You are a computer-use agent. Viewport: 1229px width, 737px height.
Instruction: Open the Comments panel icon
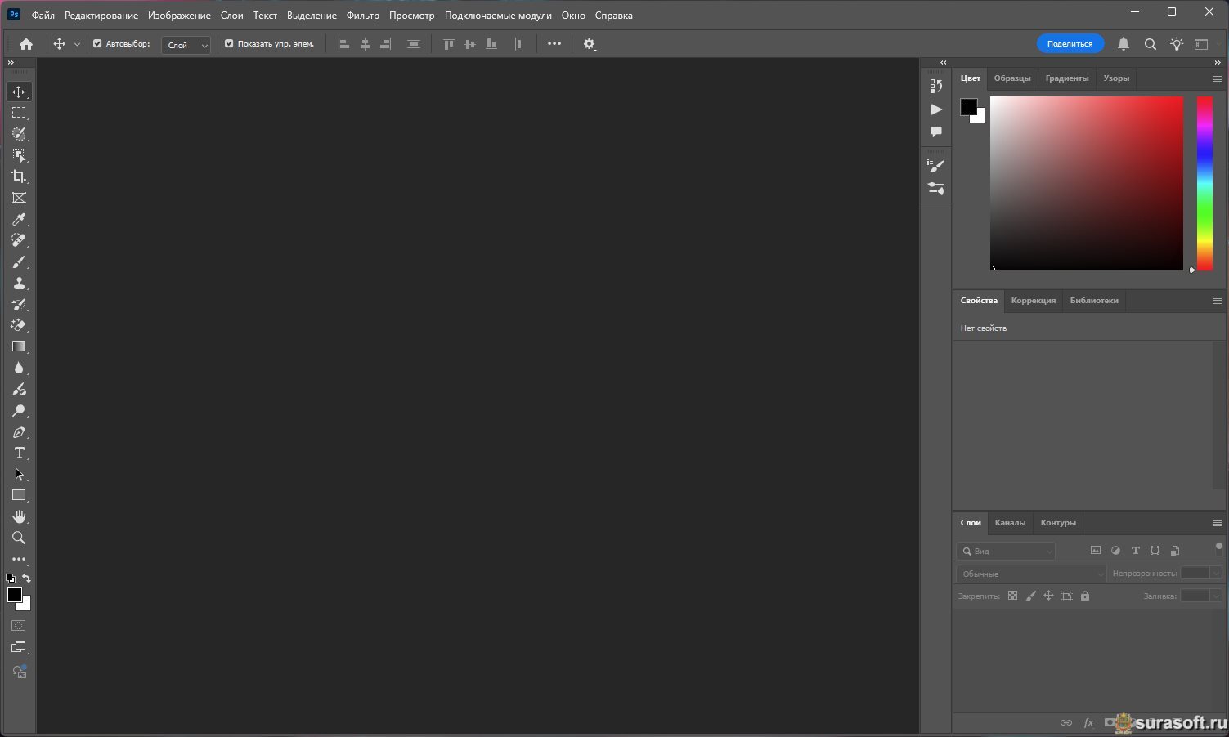[936, 132]
